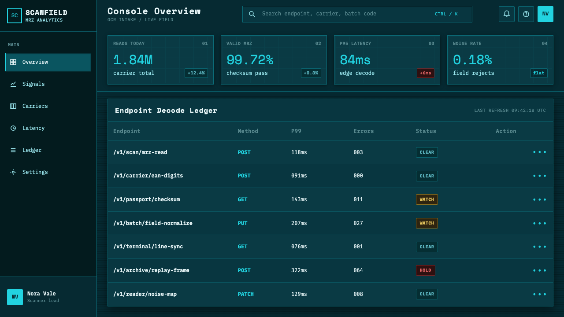Image resolution: width=564 pixels, height=317 pixels.
Task: Select the /v1/terminal/line-sync endpoint
Action: coord(148,247)
